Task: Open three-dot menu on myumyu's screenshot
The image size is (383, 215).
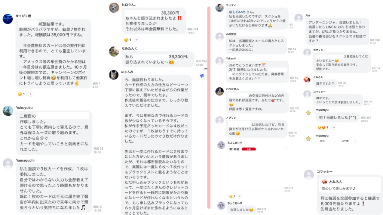Action: pos(355,141)
